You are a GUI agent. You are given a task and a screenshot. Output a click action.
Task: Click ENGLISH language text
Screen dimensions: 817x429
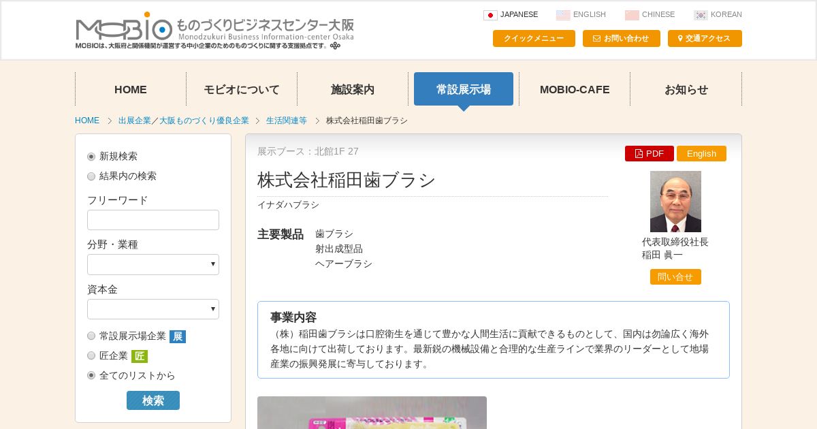point(590,14)
